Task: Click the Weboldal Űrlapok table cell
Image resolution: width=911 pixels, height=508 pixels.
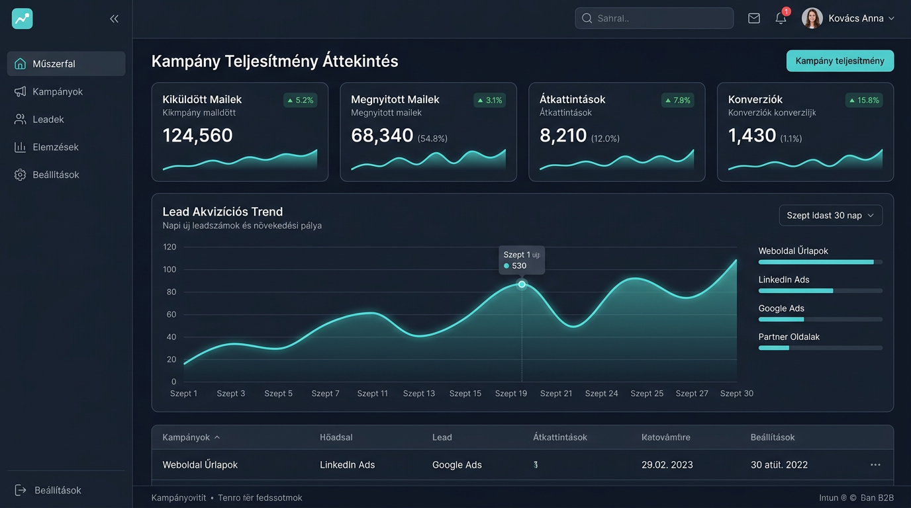Action: [200, 465]
